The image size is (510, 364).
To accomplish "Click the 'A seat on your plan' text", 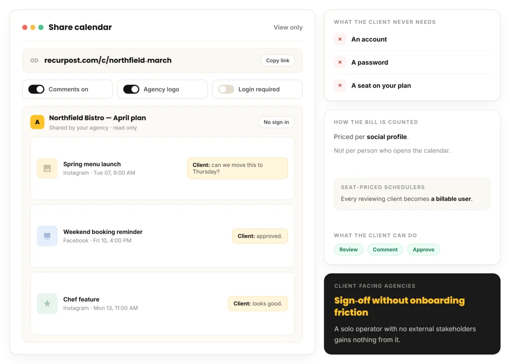I will coord(381,86).
